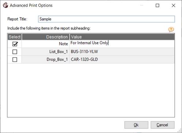Grab the resize grip at the window corner
Viewport: 182px width, 133px height.
179,130
